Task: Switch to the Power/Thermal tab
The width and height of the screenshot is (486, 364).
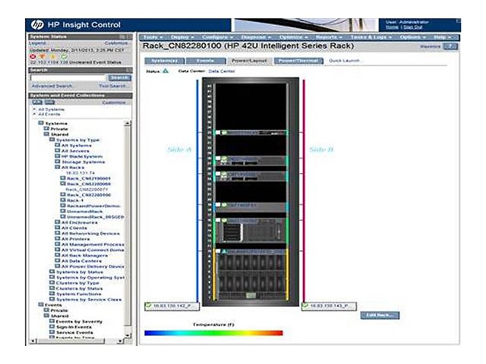Action: click(x=298, y=61)
